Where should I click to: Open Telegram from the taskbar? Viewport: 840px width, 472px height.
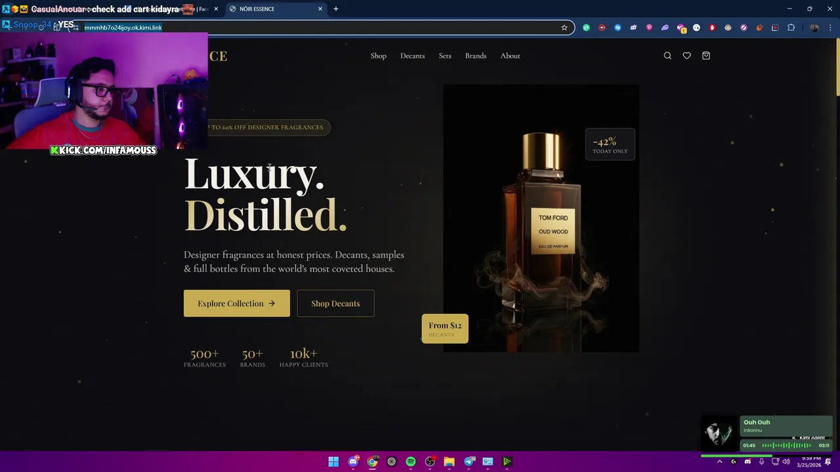(x=469, y=462)
